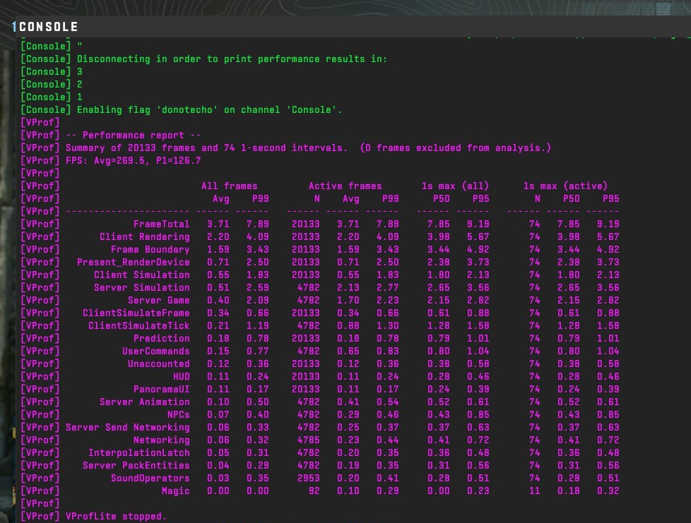
Task: Click the 'All frames' column header
Action: point(229,186)
